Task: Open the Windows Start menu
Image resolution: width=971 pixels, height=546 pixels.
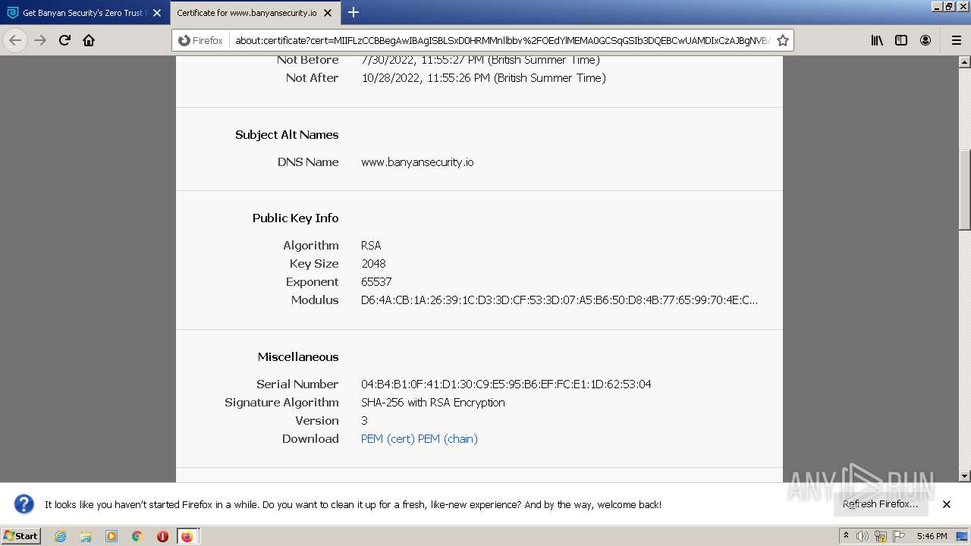Action: coord(20,535)
